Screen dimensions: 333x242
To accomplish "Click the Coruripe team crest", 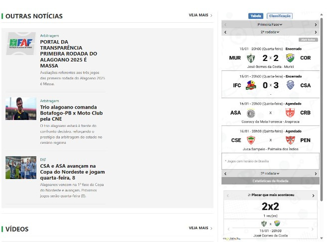I will (290, 58).
